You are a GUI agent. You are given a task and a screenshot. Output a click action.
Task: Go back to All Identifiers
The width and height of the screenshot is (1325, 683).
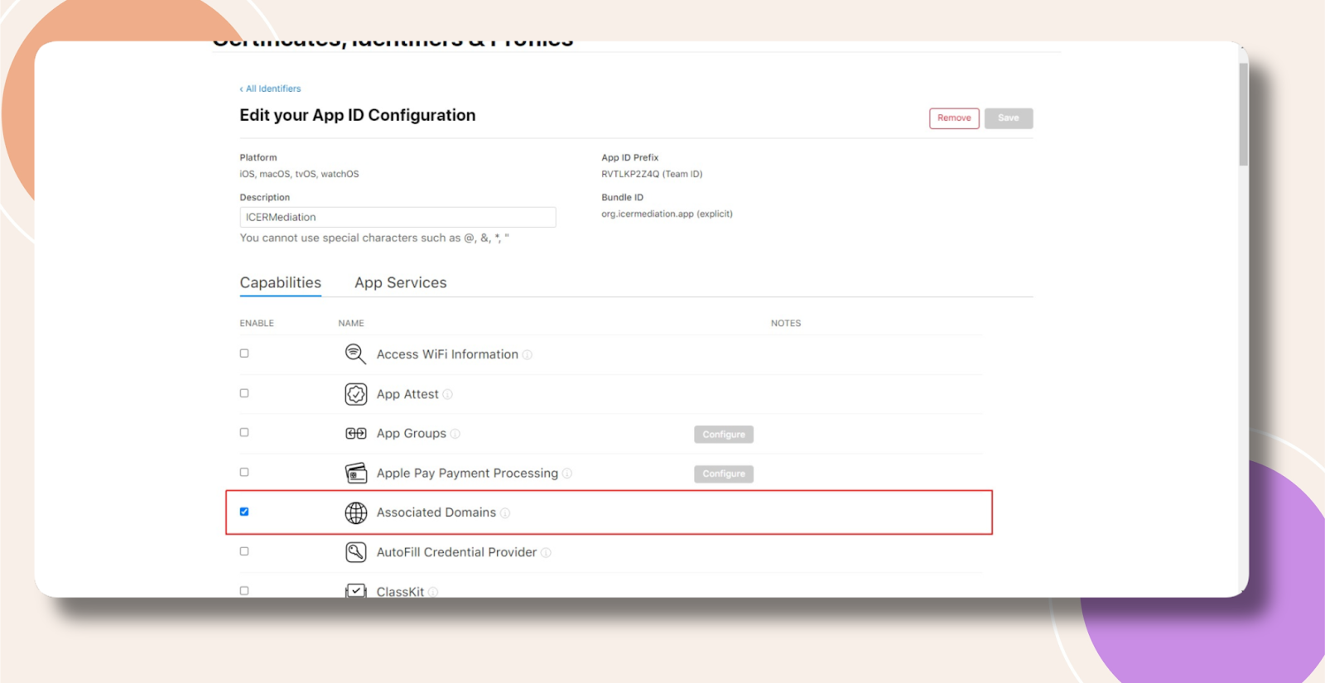click(x=271, y=89)
